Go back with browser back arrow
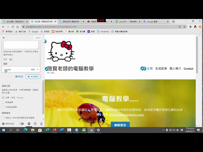 [x=3, y=27]
